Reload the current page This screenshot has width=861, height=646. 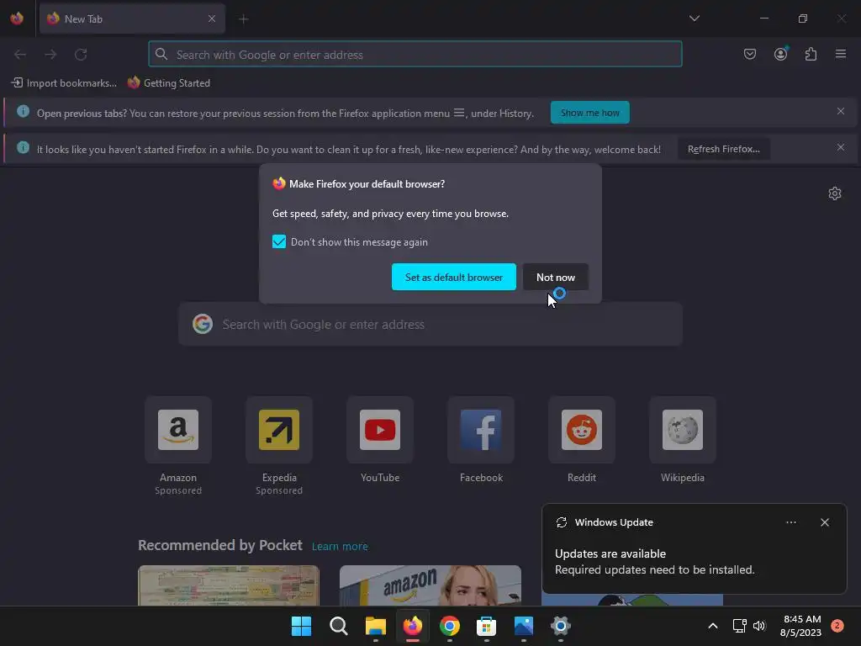click(x=81, y=55)
